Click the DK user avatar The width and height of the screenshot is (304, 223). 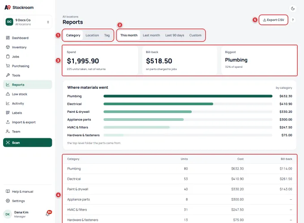tap(8, 214)
